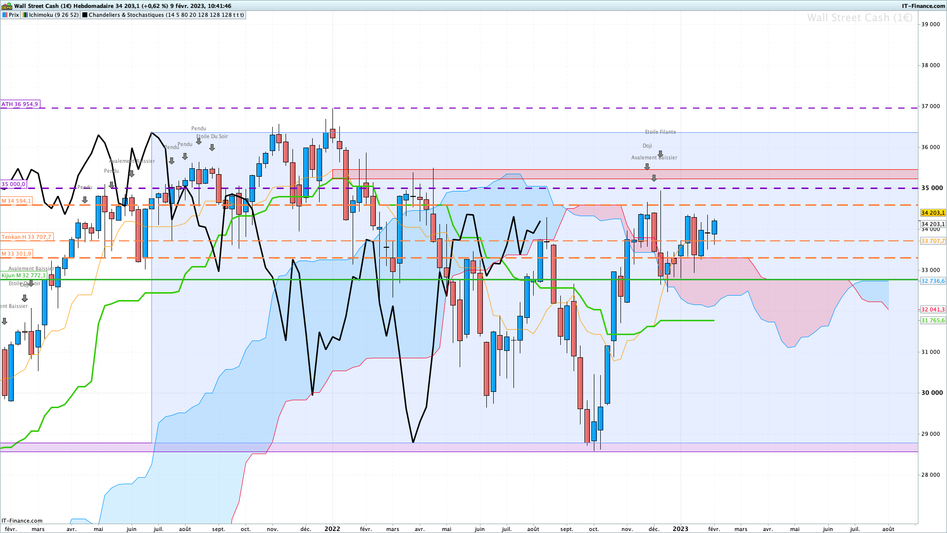Click the Etoile Du Soir arrow marker
The height and width of the screenshot is (533, 947).
(x=212, y=148)
